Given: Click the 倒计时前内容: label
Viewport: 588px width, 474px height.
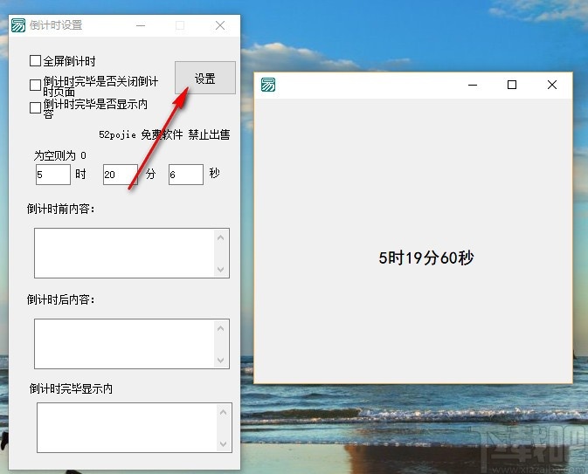Looking at the screenshot, I should coord(61,209).
